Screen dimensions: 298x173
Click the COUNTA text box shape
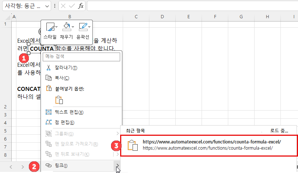42,49
